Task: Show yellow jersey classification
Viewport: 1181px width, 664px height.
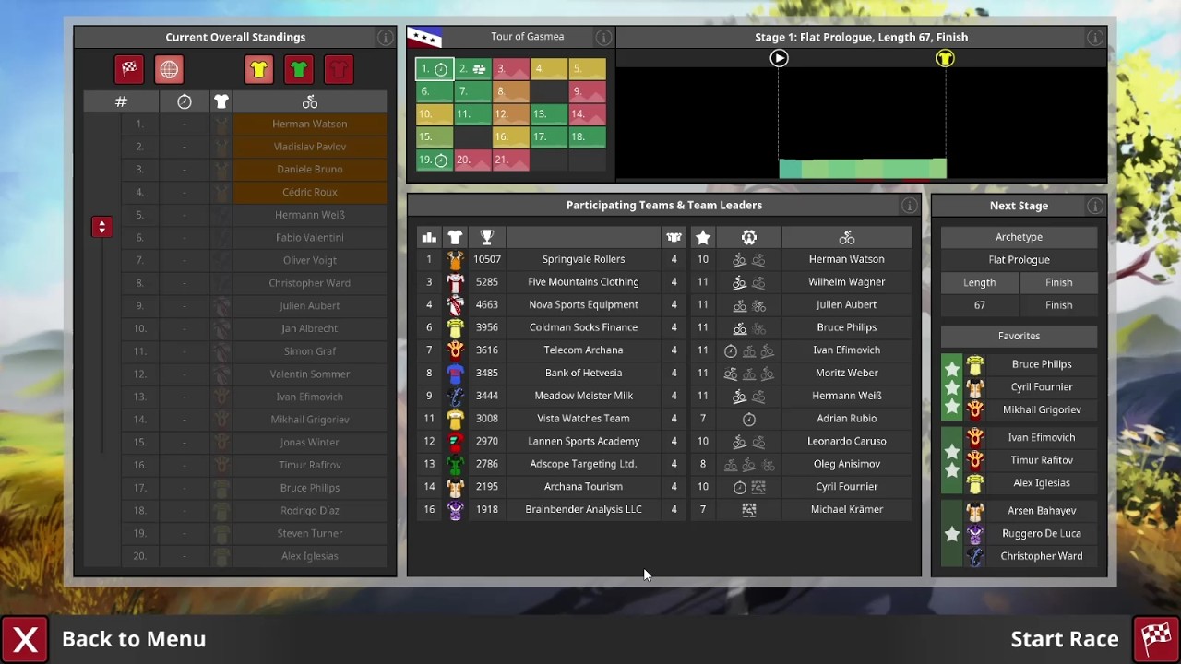Action: [258, 69]
